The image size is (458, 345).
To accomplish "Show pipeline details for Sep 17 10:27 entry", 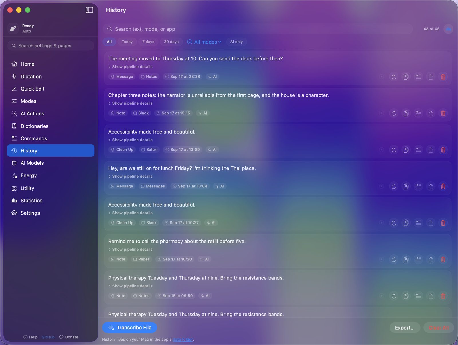I will tap(130, 213).
